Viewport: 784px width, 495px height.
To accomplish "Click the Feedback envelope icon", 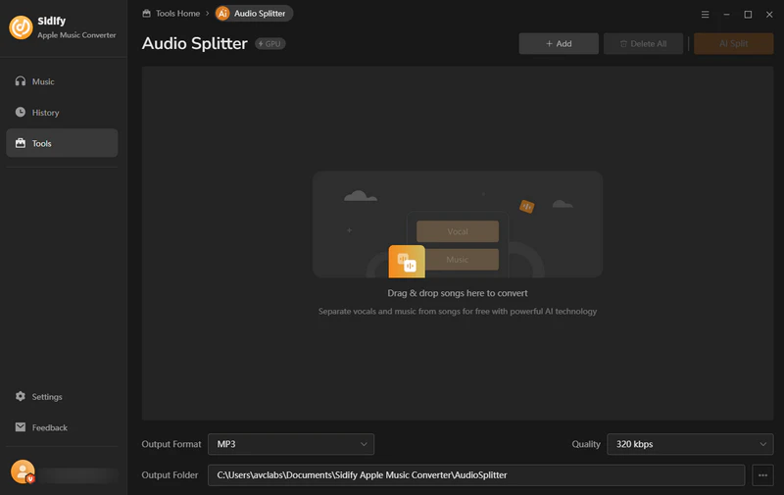I will pyautogui.click(x=20, y=427).
